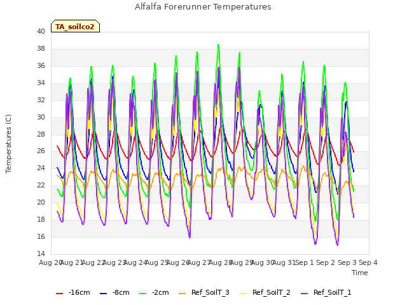Viewport: 407px width, 305px height.
Task: Select the Ref_SoilT_3 legend entry
Action: point(204,293)
